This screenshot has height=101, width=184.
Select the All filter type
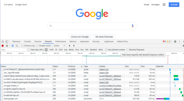46,50
